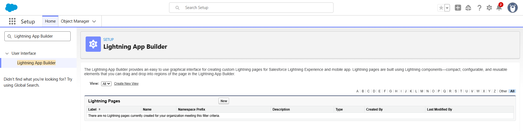
Task: Sort by Last Modified By column
Action: (440, 109)
